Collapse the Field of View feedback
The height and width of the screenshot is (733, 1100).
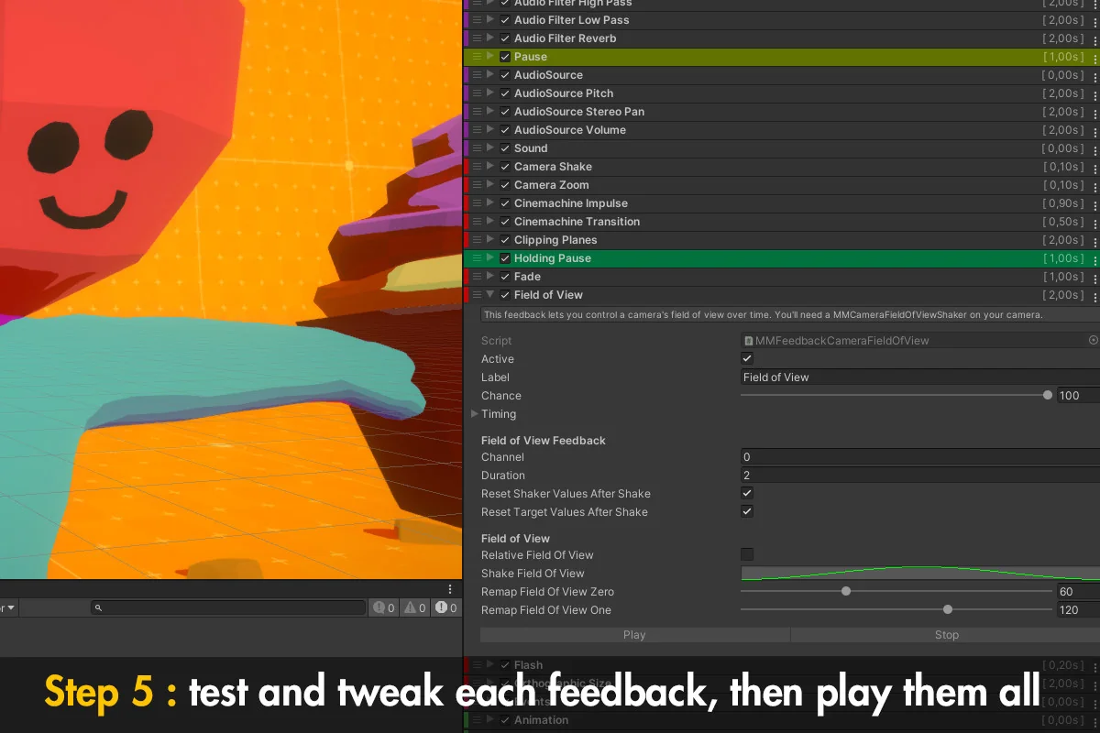click(490, 295)
